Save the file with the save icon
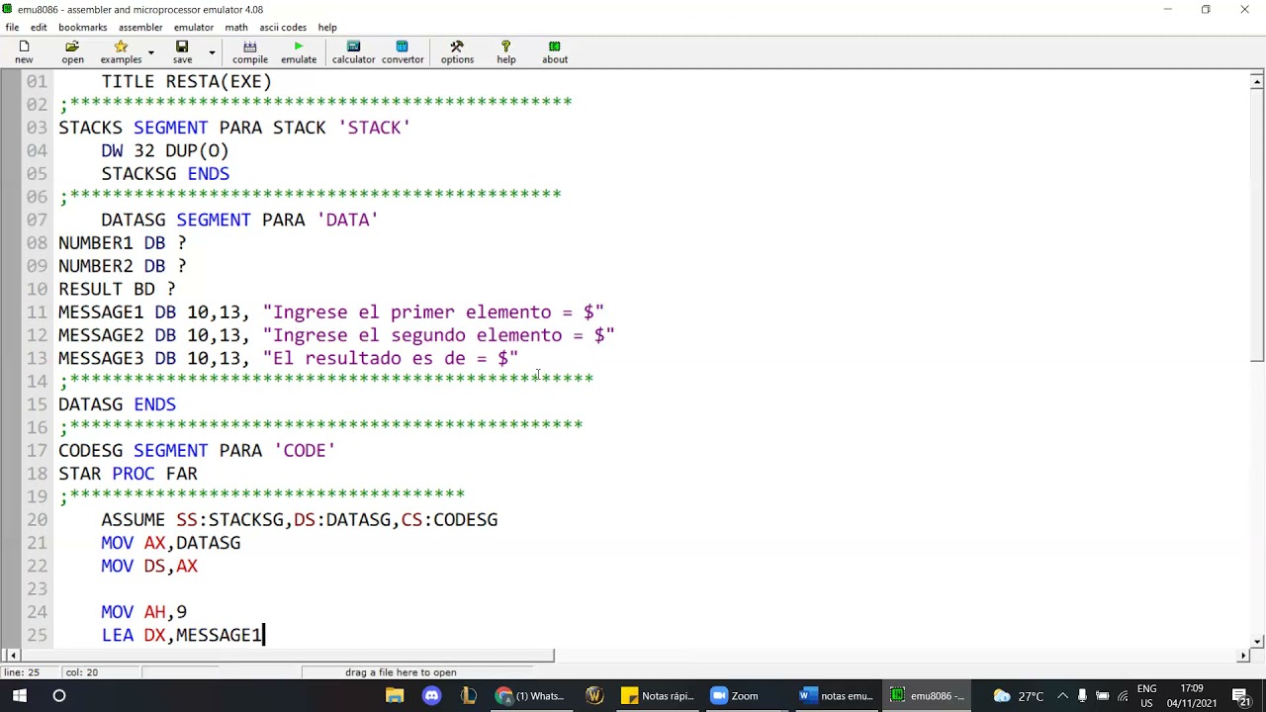 coord(182,52)
